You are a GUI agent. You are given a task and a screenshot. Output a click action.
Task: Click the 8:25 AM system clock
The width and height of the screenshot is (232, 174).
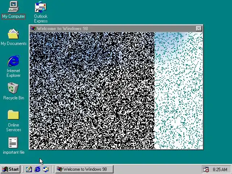pyautogui.click(x=220, y=169)
